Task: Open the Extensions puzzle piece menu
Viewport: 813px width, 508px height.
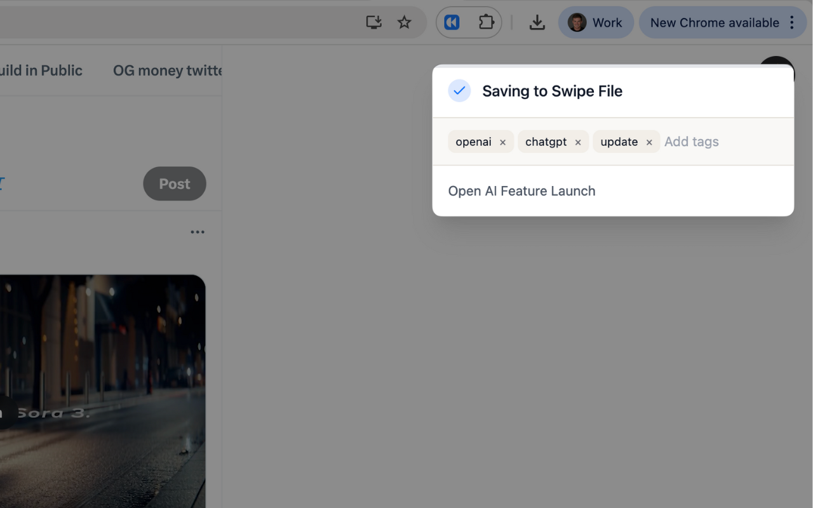Action: click(x=486, y=22)
